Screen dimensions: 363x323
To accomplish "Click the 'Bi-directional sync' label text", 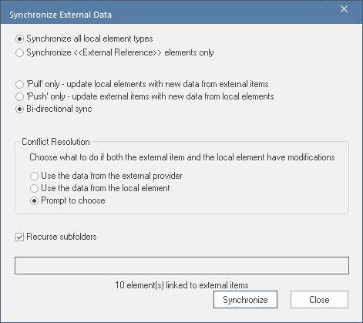I will (59, 109).
